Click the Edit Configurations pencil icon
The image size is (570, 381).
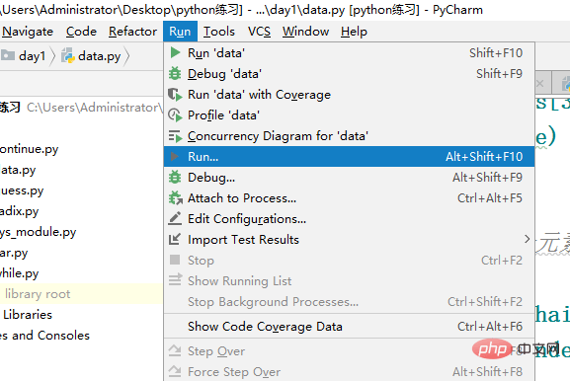coord(175,218)
